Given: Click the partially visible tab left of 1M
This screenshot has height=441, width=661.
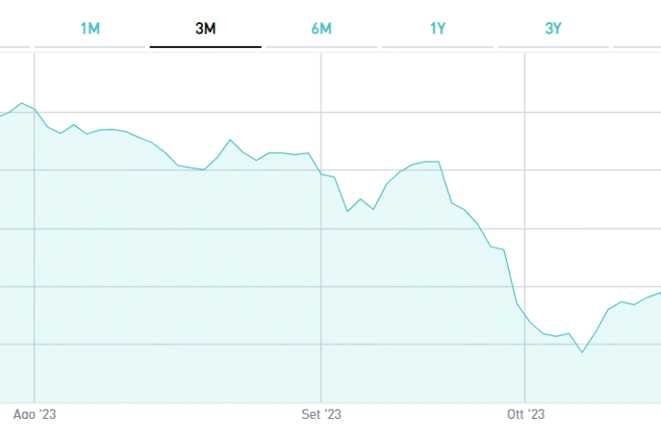Looking at the screenshot, I should [x=14, y=28].
